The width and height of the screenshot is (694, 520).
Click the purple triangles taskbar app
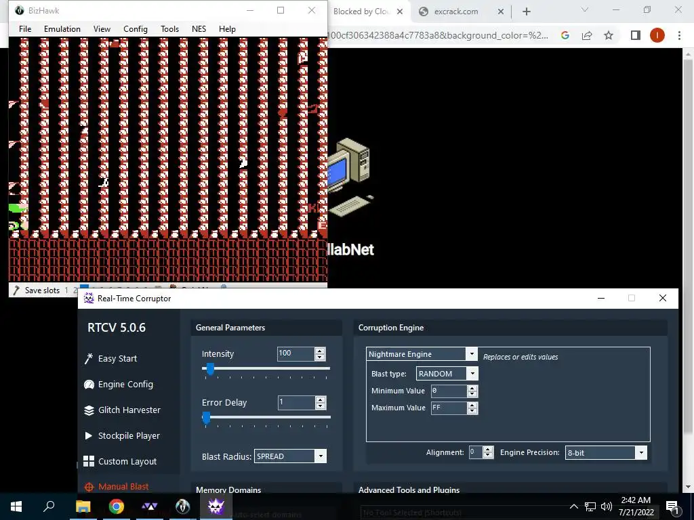tap(150, 506)
